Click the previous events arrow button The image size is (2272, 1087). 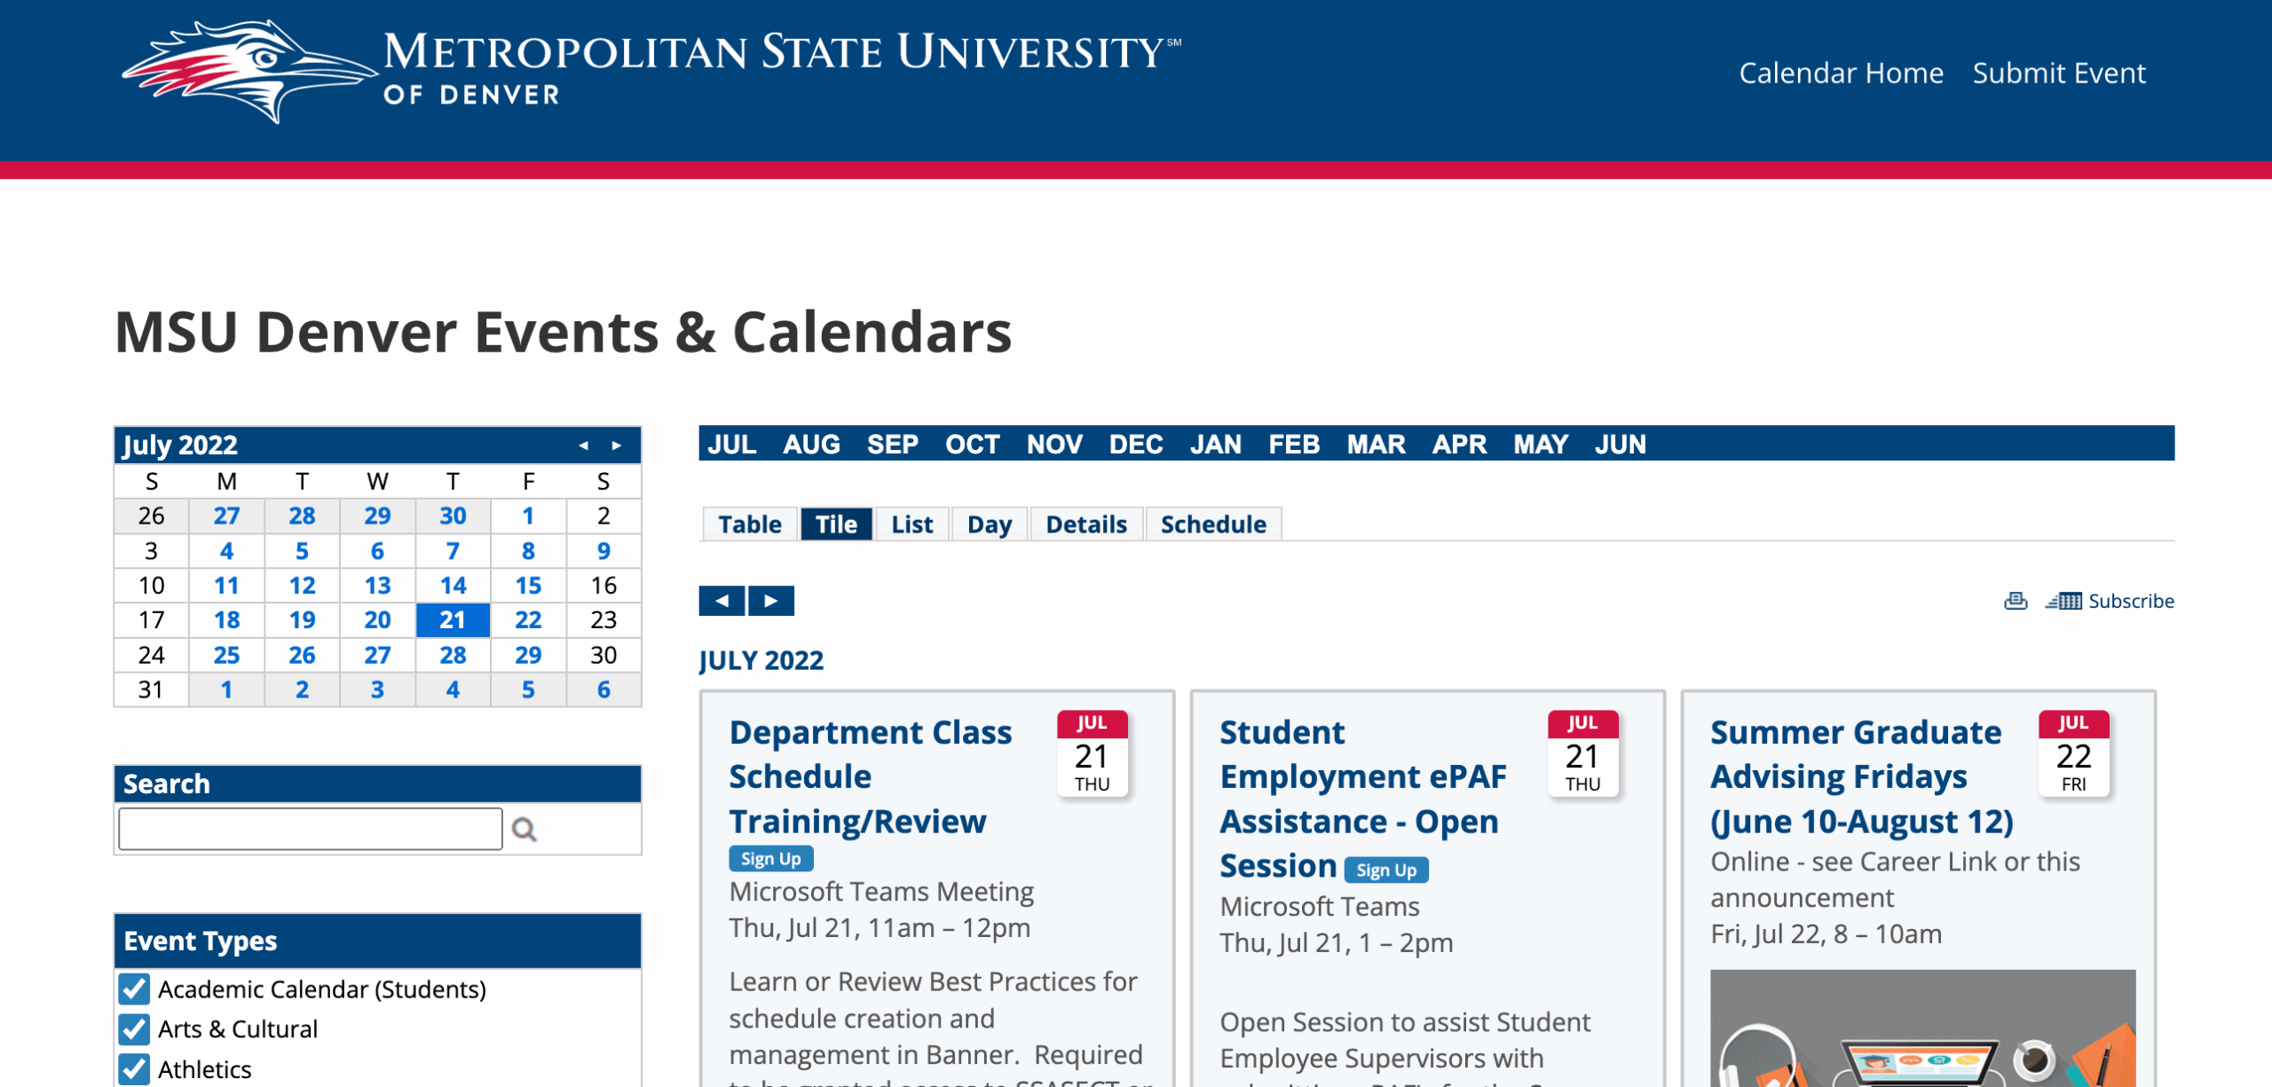[x=722, y=601]
